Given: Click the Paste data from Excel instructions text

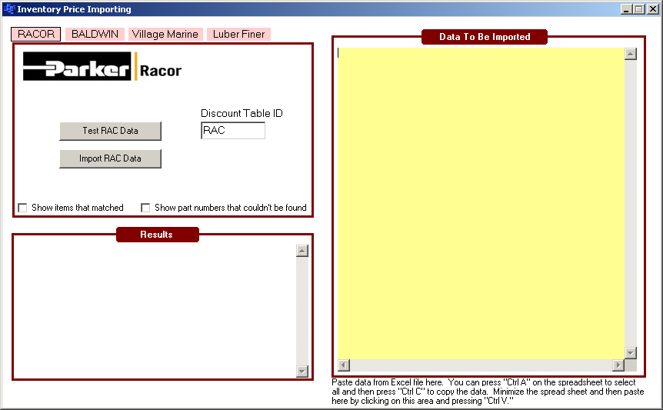Looking at the screenshot, I should click(x=488, y=392).
